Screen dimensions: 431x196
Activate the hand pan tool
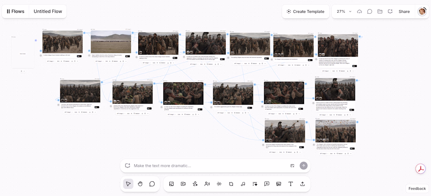(140, 184)
